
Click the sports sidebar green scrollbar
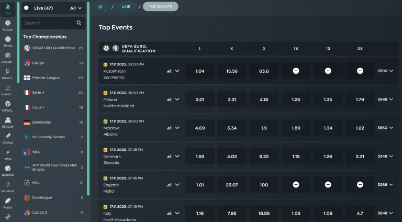click(18, 42)
